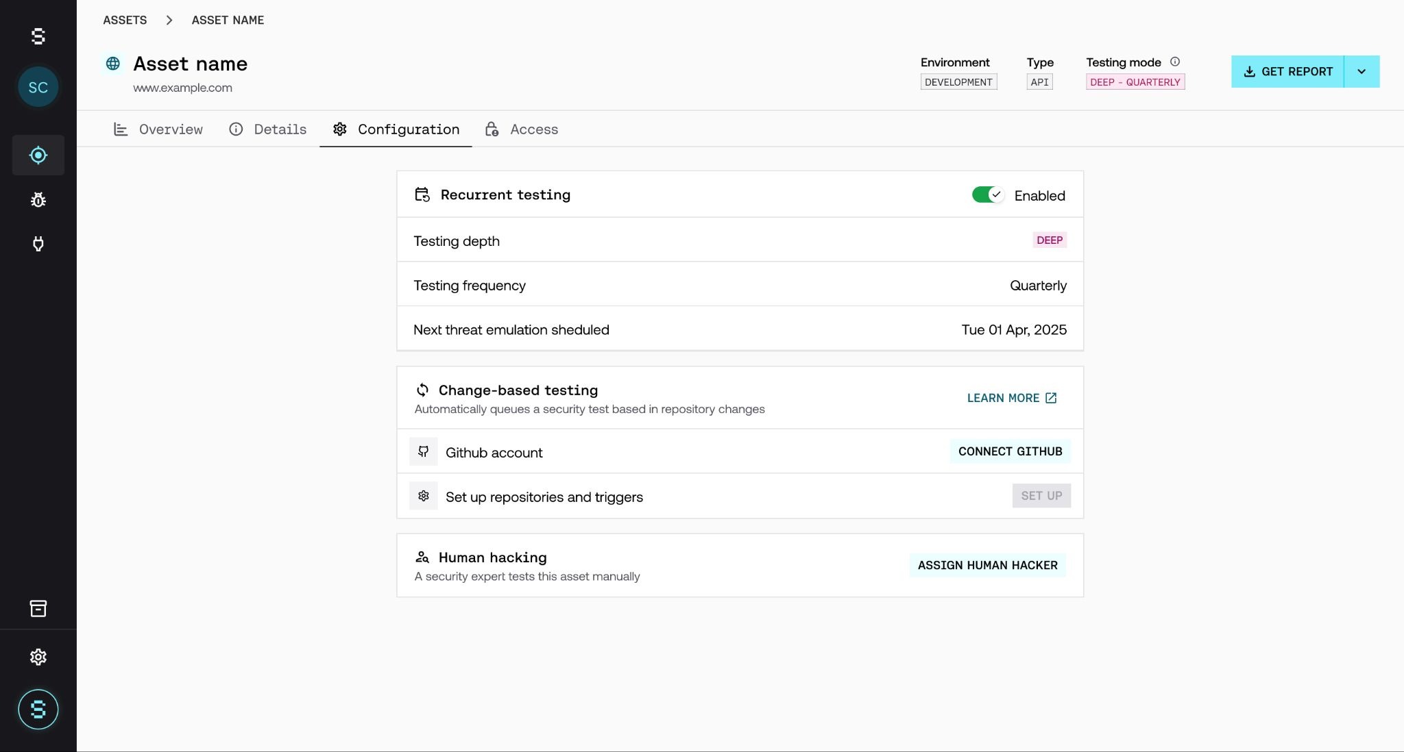Click the API type tag
The image size is (1404, 752).
tap(1039, 82)
